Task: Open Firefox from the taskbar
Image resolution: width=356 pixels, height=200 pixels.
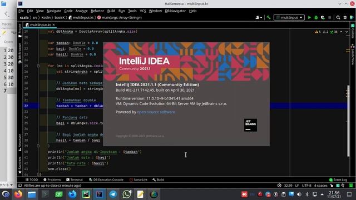Action: (x=18, y=194)
